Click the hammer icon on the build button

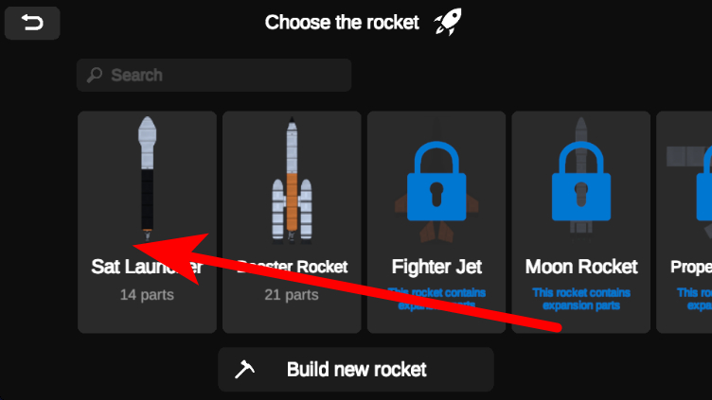point(244,370)
